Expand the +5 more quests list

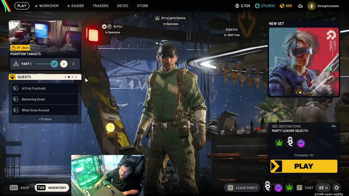point(45,119)
